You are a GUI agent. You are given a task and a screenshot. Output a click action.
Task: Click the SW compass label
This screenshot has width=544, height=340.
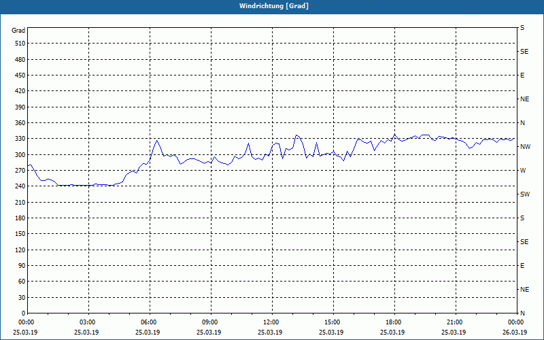(525, 194)
